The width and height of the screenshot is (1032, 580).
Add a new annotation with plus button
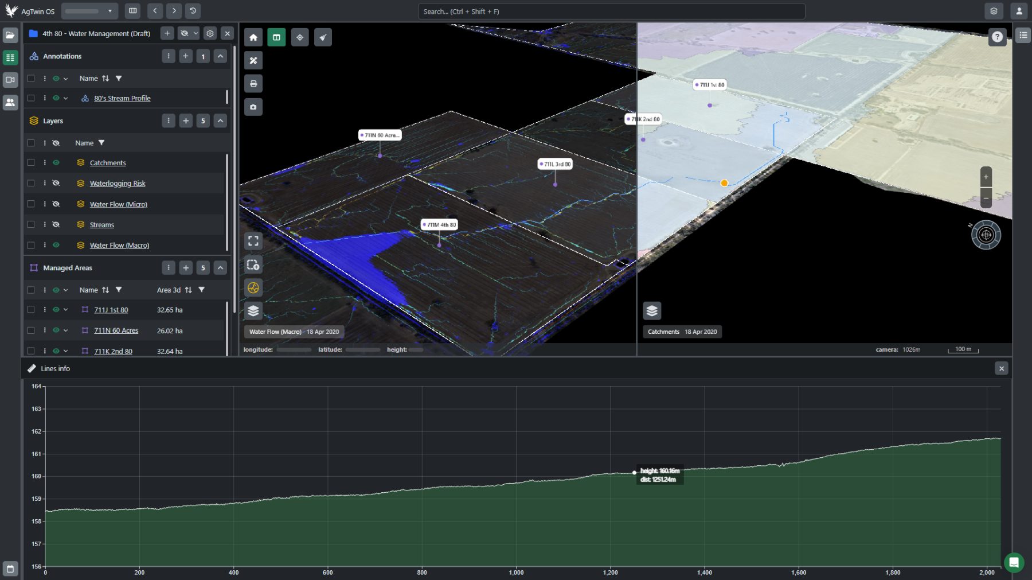point(185,56)
